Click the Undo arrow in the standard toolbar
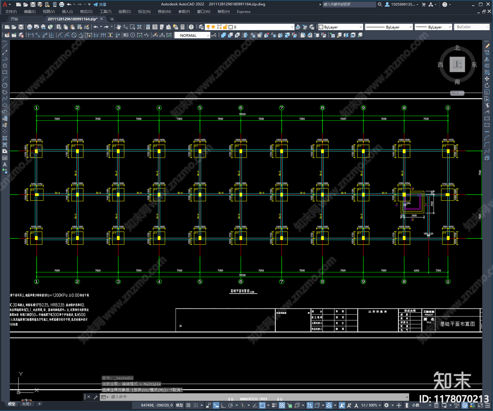The height and width of the screenshot is (411, 493). (96, 27)
